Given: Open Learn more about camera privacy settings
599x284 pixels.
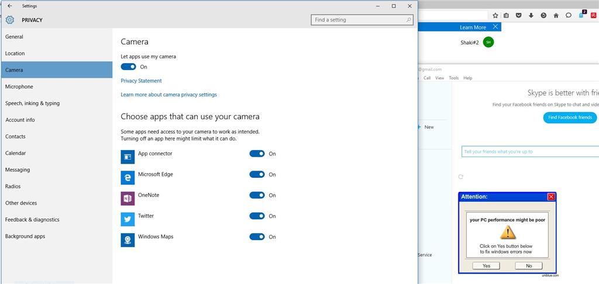Looking at the screenshot, I should click(x=169, y=94).
